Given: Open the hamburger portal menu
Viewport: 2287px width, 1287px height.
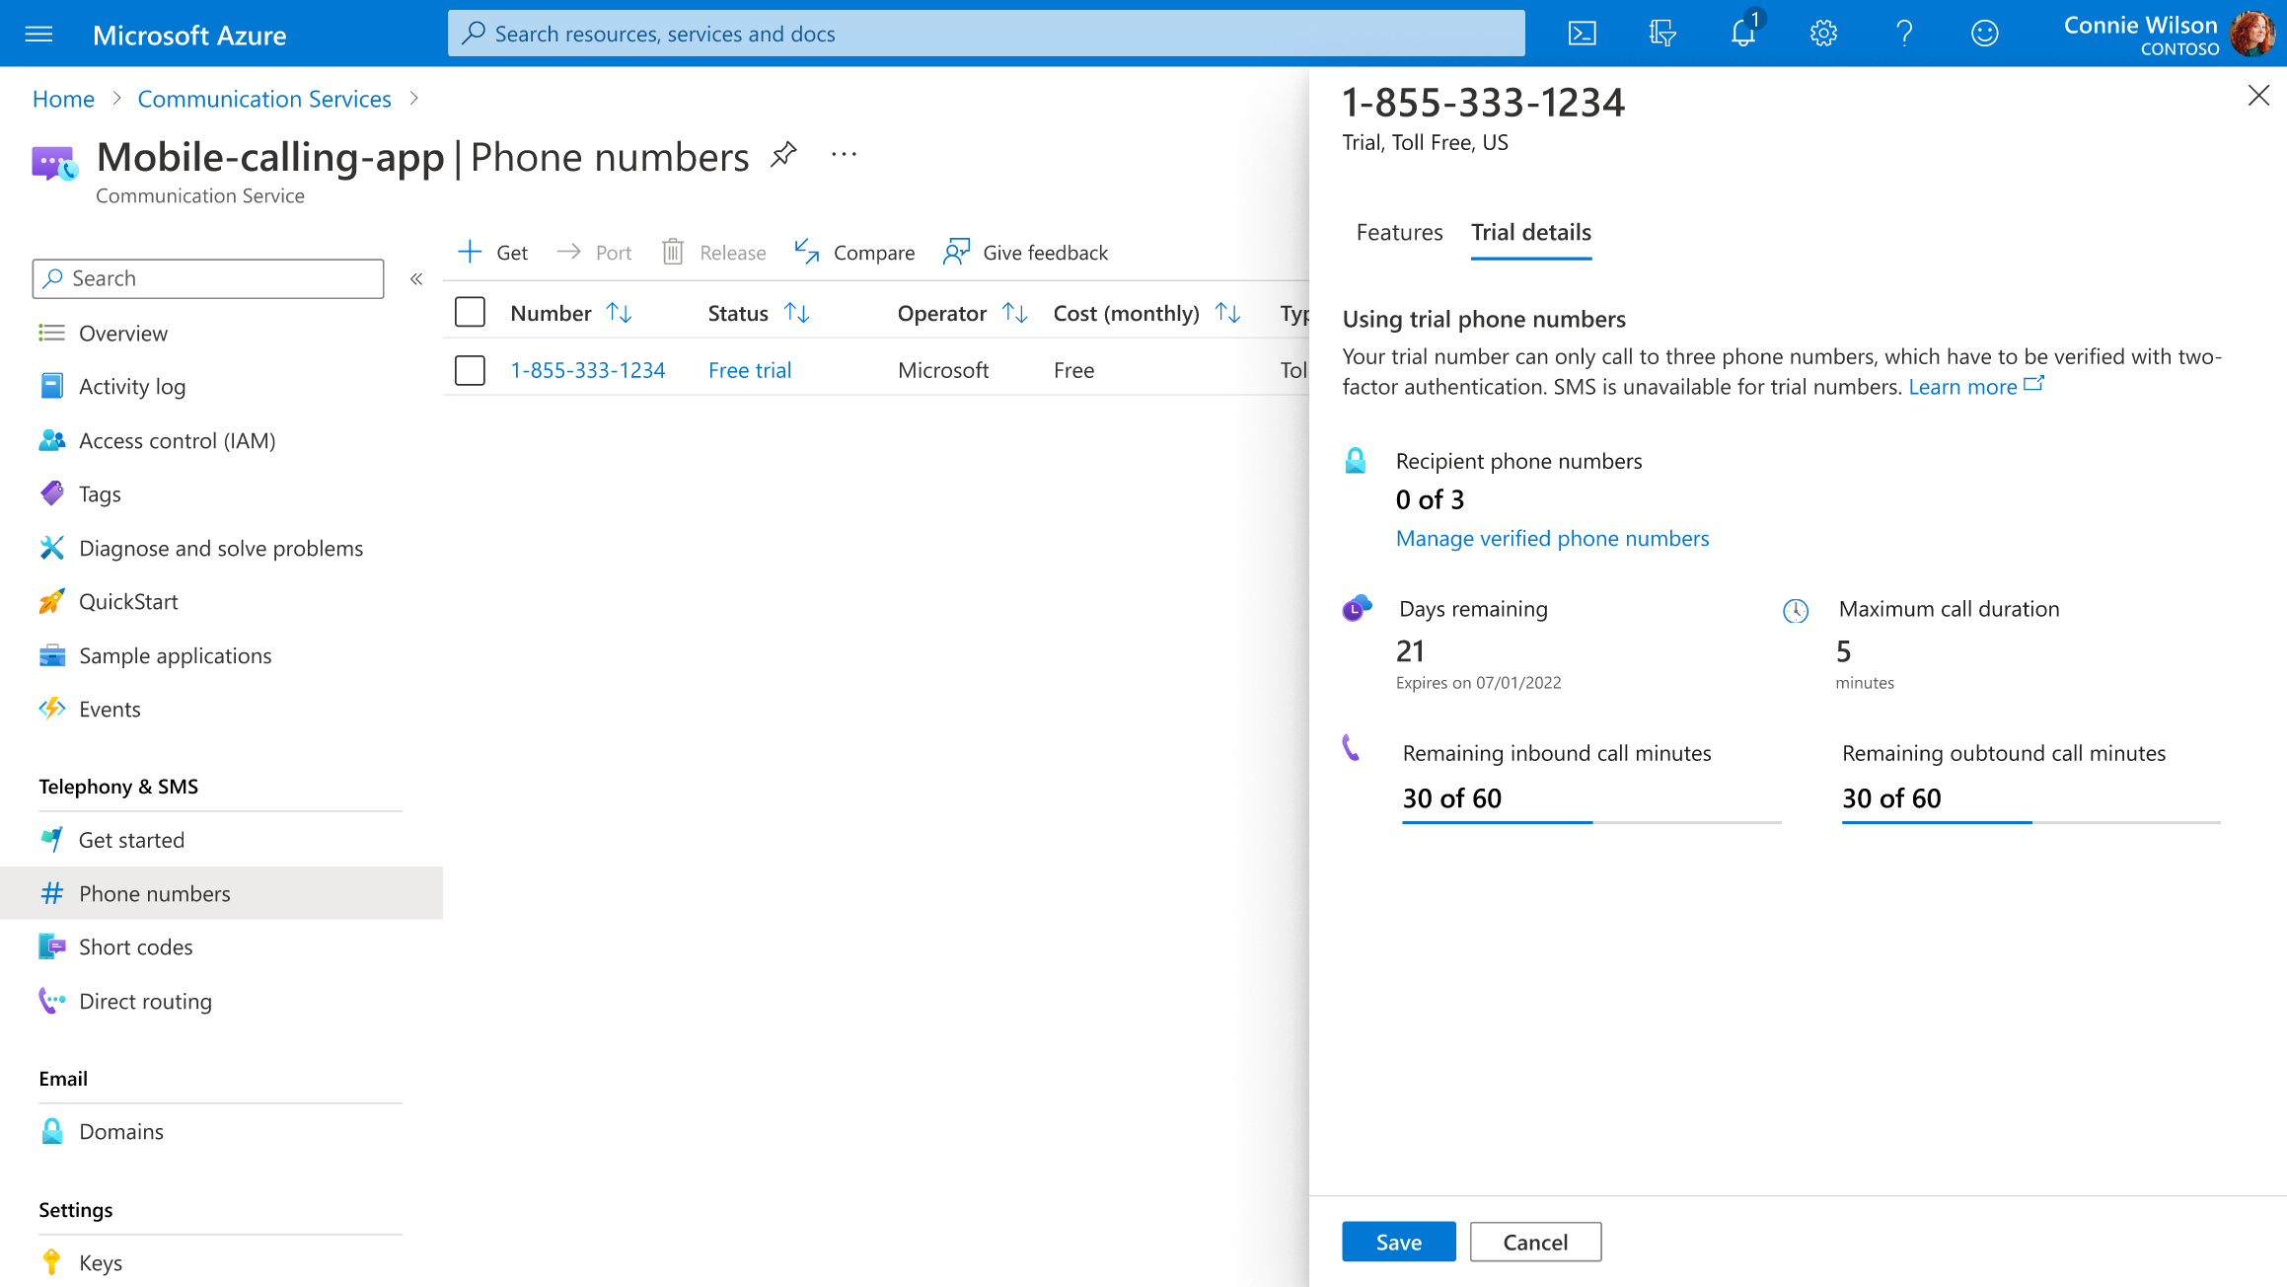Looking at the screenshot, I should click(x=38, y=35).
